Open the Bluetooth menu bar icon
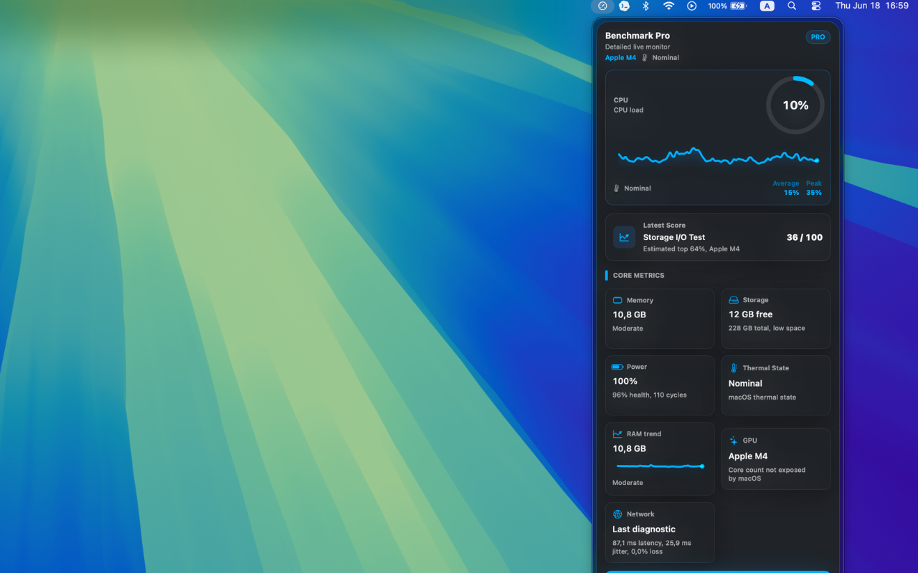This screenshot has height=573, width=918. click(645, 6)
